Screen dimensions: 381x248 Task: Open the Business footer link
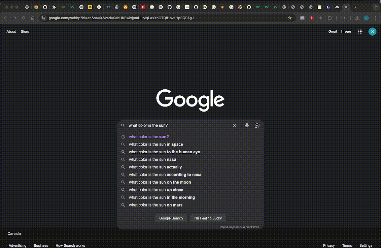[x=41, y=245]
